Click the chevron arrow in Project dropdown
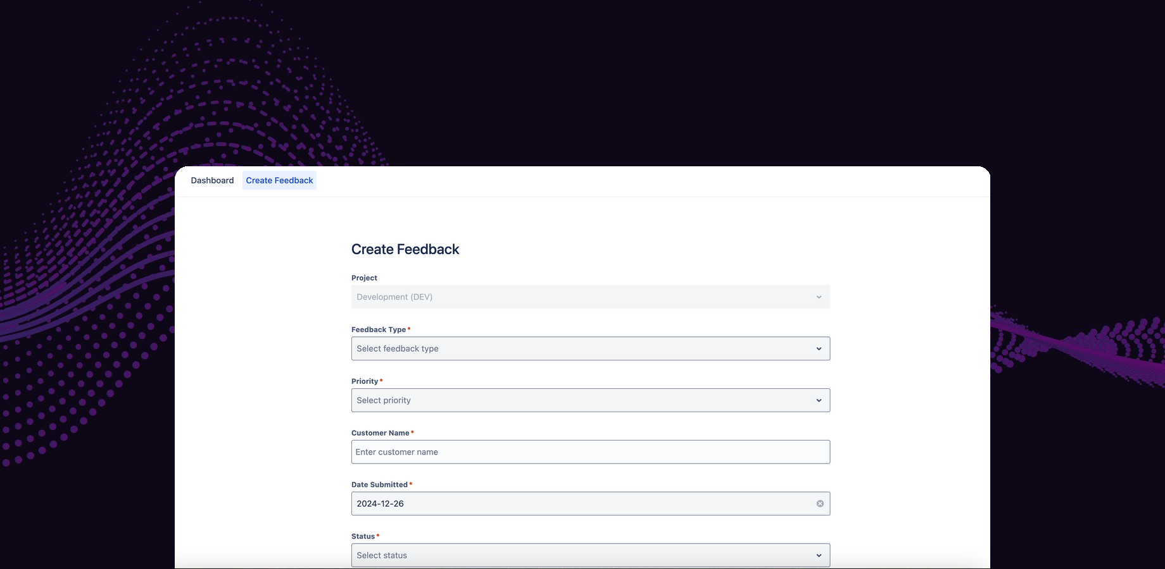The image size is (1165, 569). (x=819, y=297)
